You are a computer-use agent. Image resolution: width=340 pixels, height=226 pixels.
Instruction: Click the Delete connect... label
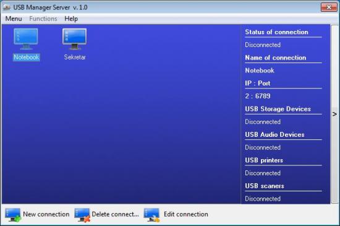(115, 214)
